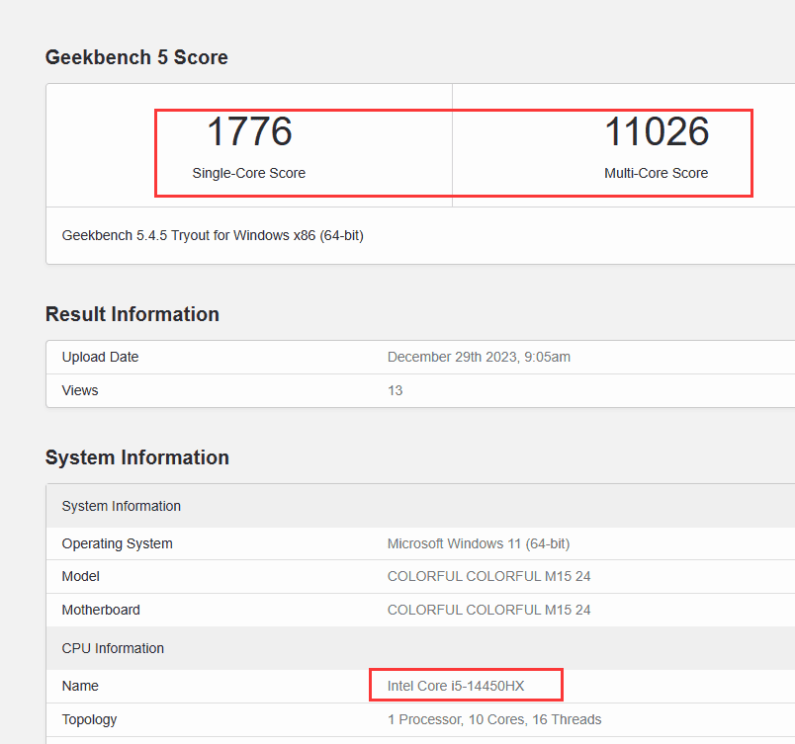Click the "Operating System" row label

(x=117, y=544)
